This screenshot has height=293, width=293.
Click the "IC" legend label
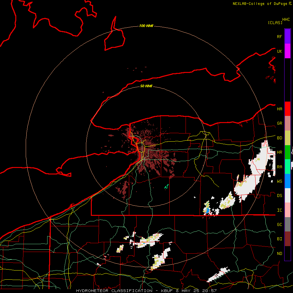click(279, 210)
